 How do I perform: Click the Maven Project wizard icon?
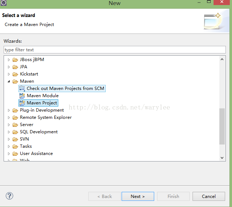tap(22, 103)
